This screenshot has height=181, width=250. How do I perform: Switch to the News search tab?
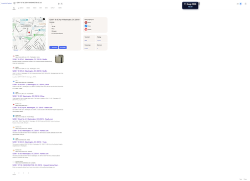(46, 8)
